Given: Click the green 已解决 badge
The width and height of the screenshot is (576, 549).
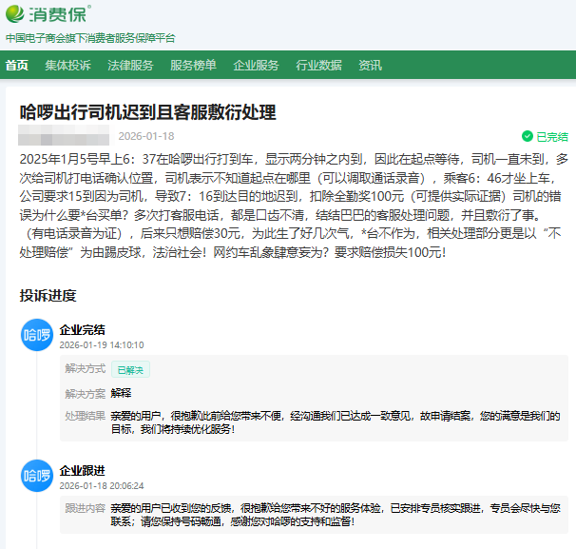Looking at the screenshot, I should tap(131, 368).
